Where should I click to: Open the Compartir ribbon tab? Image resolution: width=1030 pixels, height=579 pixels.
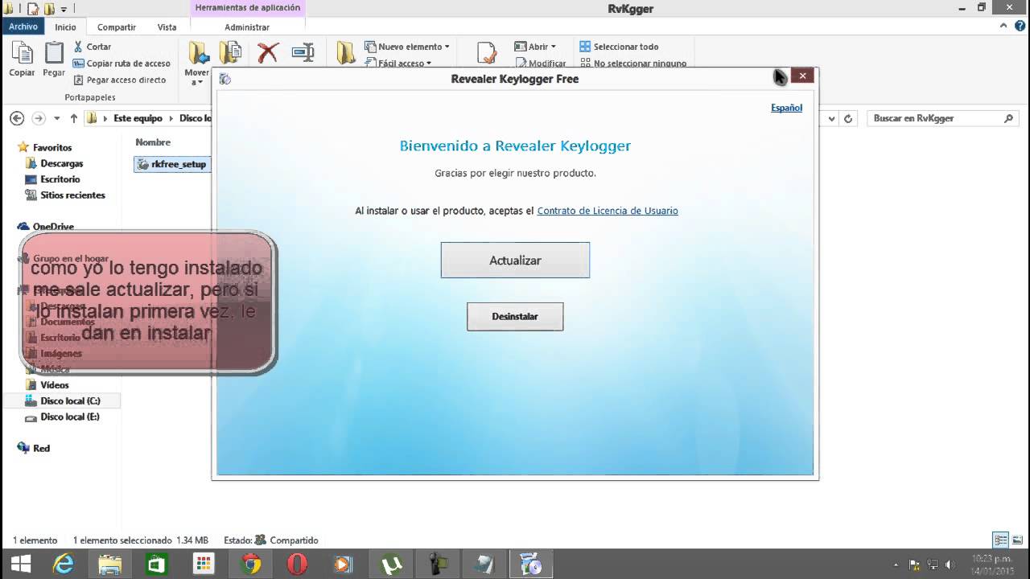(117, 27)
